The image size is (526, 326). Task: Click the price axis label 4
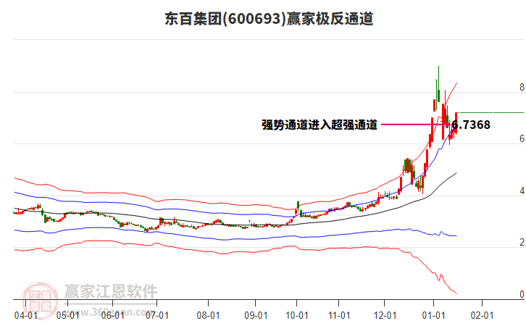click(522, 191)
